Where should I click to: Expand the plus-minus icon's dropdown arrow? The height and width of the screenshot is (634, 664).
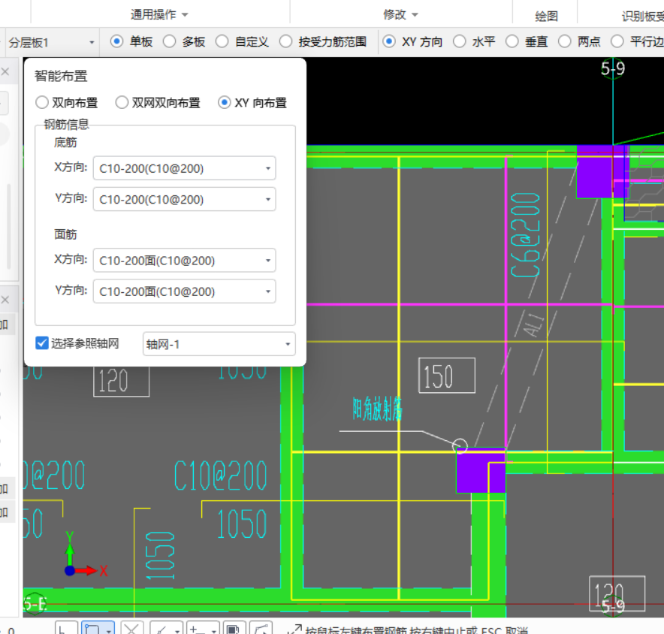[214, 630]
